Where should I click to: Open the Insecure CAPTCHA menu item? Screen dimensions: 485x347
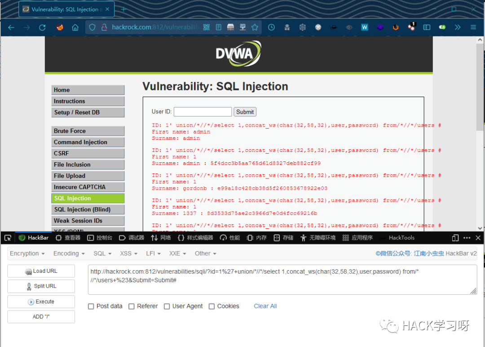(x=88, y=187)
